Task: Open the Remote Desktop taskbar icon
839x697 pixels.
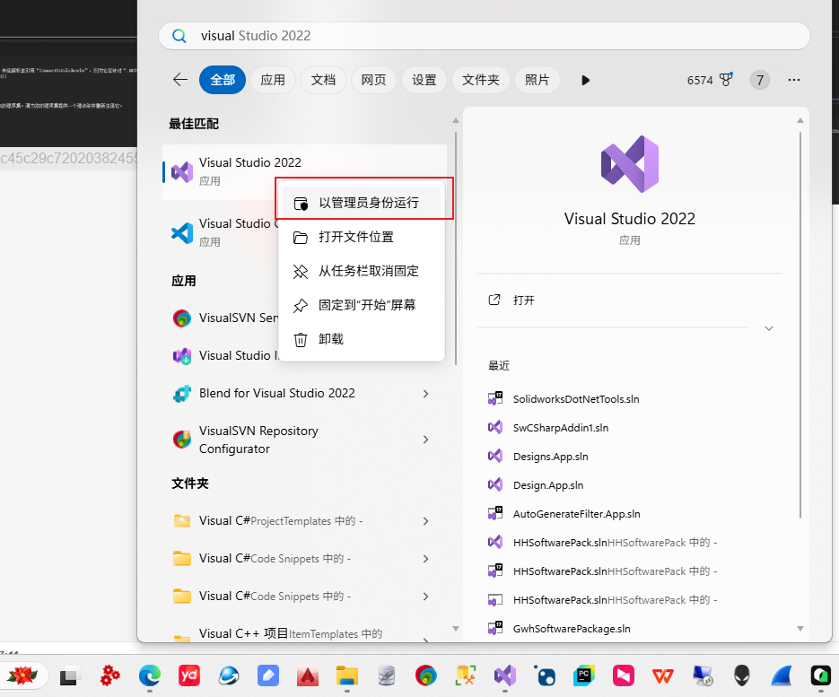Action: click(703, 676)
